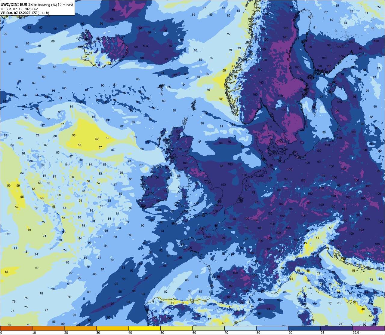Pick the amber 20–30 legend color segment
The height and width of the screenshot is (335, 385).
pyautogui.click(x=80, y=328)
